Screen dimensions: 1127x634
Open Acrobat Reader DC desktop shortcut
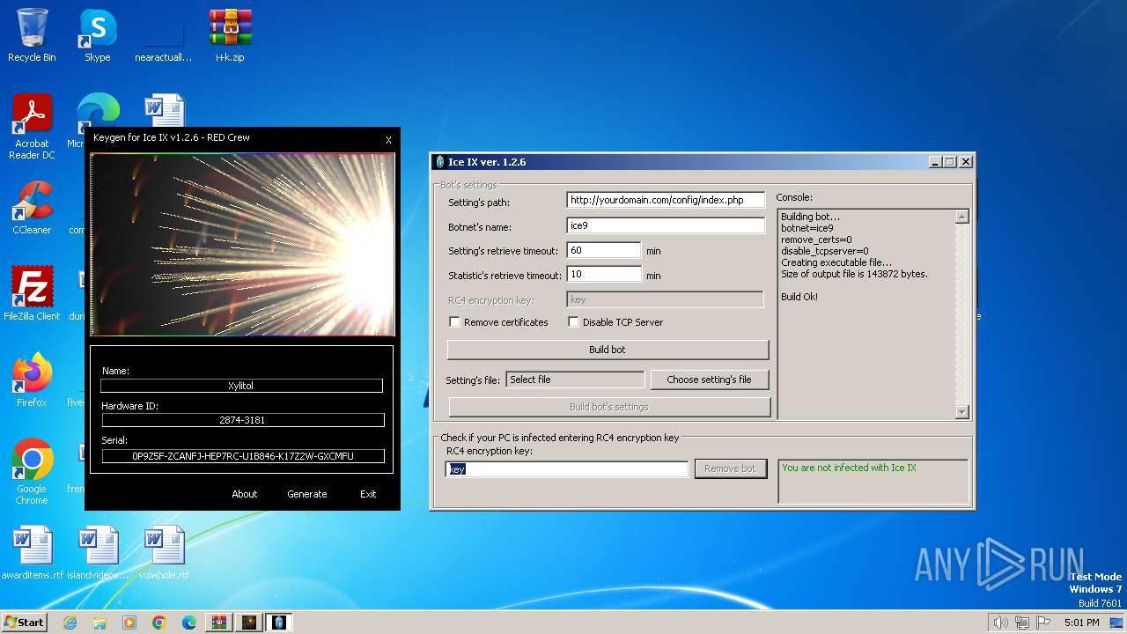[32, 127]
